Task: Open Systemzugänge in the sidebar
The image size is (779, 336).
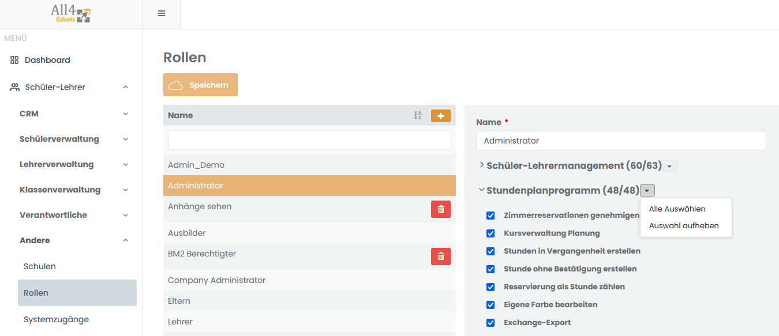Action: coord(56,319)
